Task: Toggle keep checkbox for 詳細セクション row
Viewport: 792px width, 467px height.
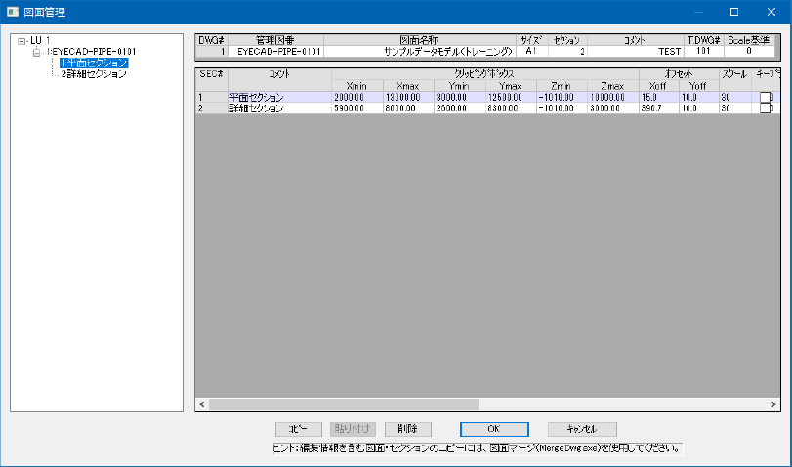Action: tap(766, 107)
